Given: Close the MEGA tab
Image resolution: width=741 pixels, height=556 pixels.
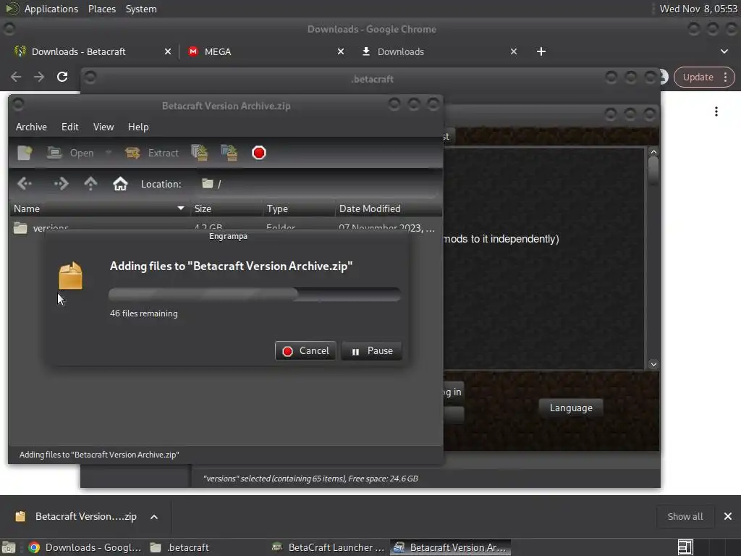Looking at the screenshot, I should point(341,51).
